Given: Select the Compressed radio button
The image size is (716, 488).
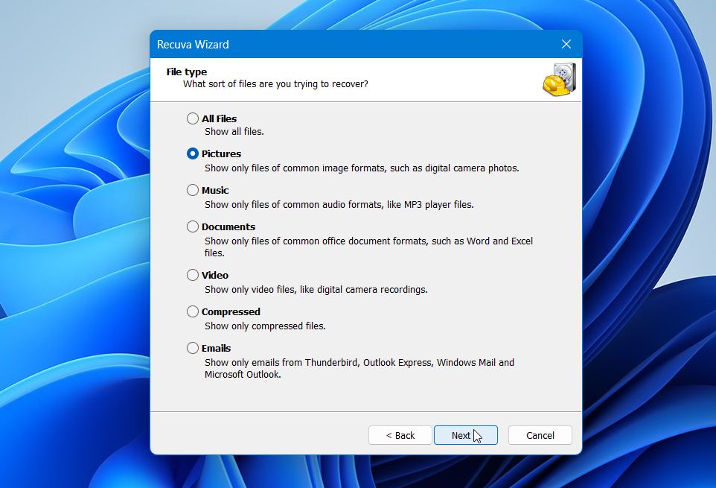Looking at the screenshot, I should tap(192, 311).
